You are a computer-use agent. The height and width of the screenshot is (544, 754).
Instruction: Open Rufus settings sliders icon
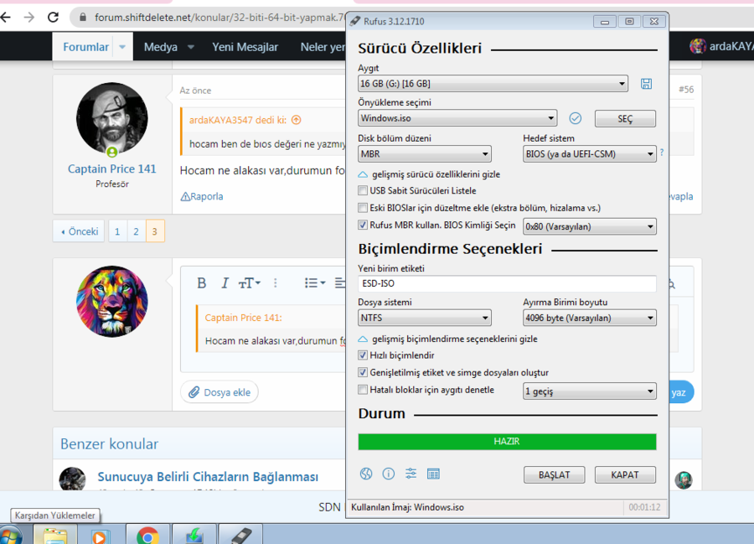pyautogui.click(x=411, y=474)
